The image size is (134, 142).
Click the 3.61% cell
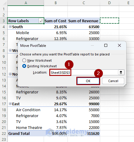56,122
